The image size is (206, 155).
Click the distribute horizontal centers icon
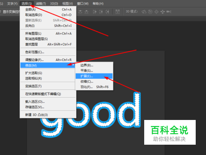[x=101, y=12]
